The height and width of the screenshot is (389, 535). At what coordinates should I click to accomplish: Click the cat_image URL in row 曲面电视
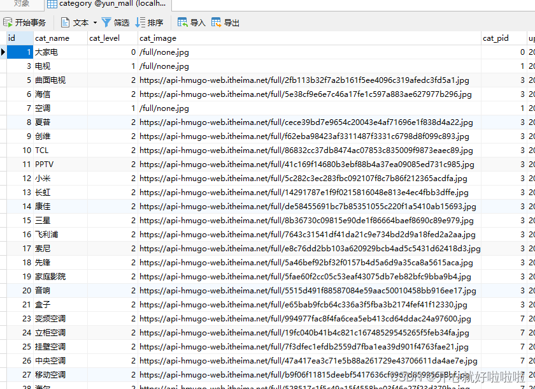(304, 80)
